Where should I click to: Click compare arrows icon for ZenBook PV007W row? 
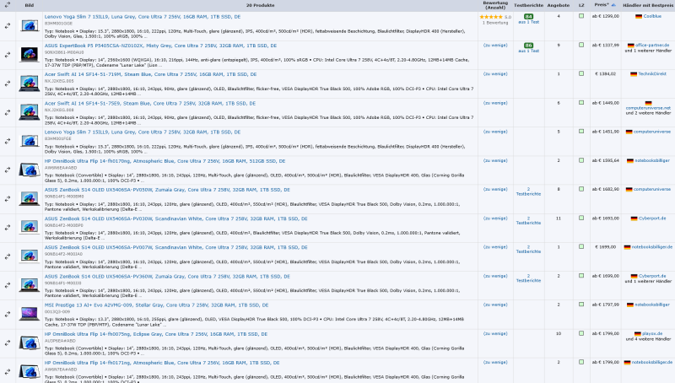pos(8,256)
